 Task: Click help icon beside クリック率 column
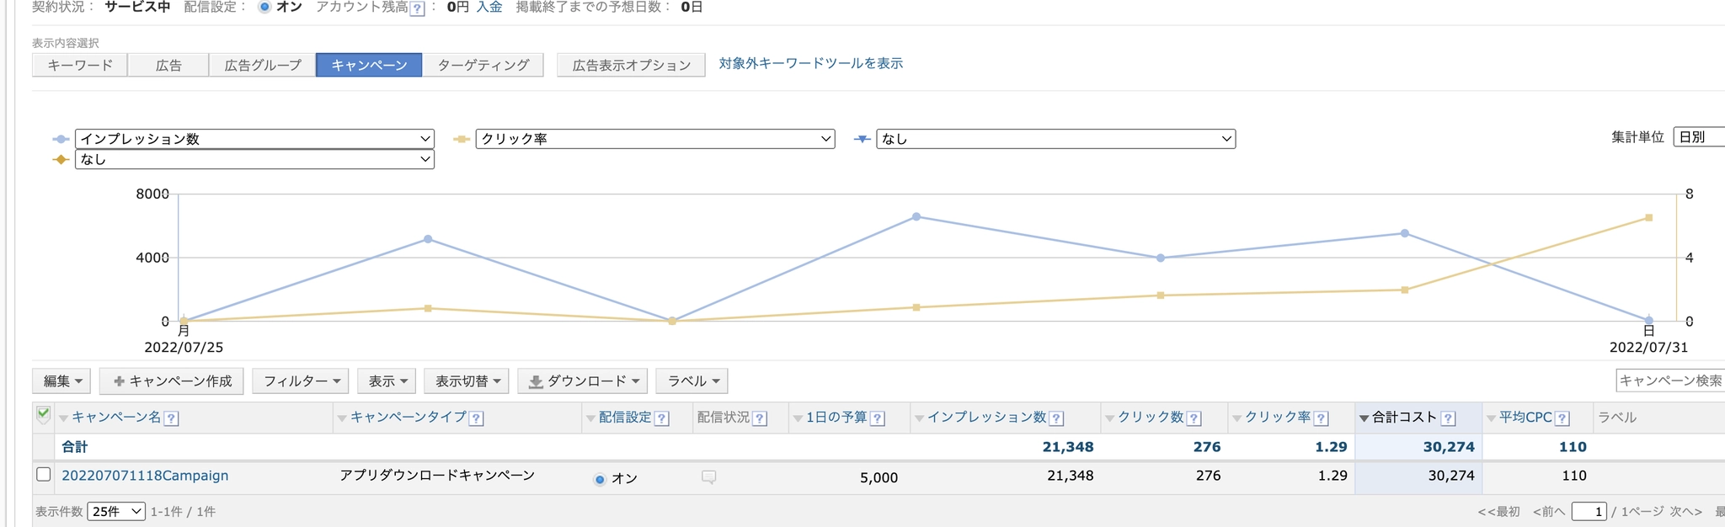(x=1321, y=418)
